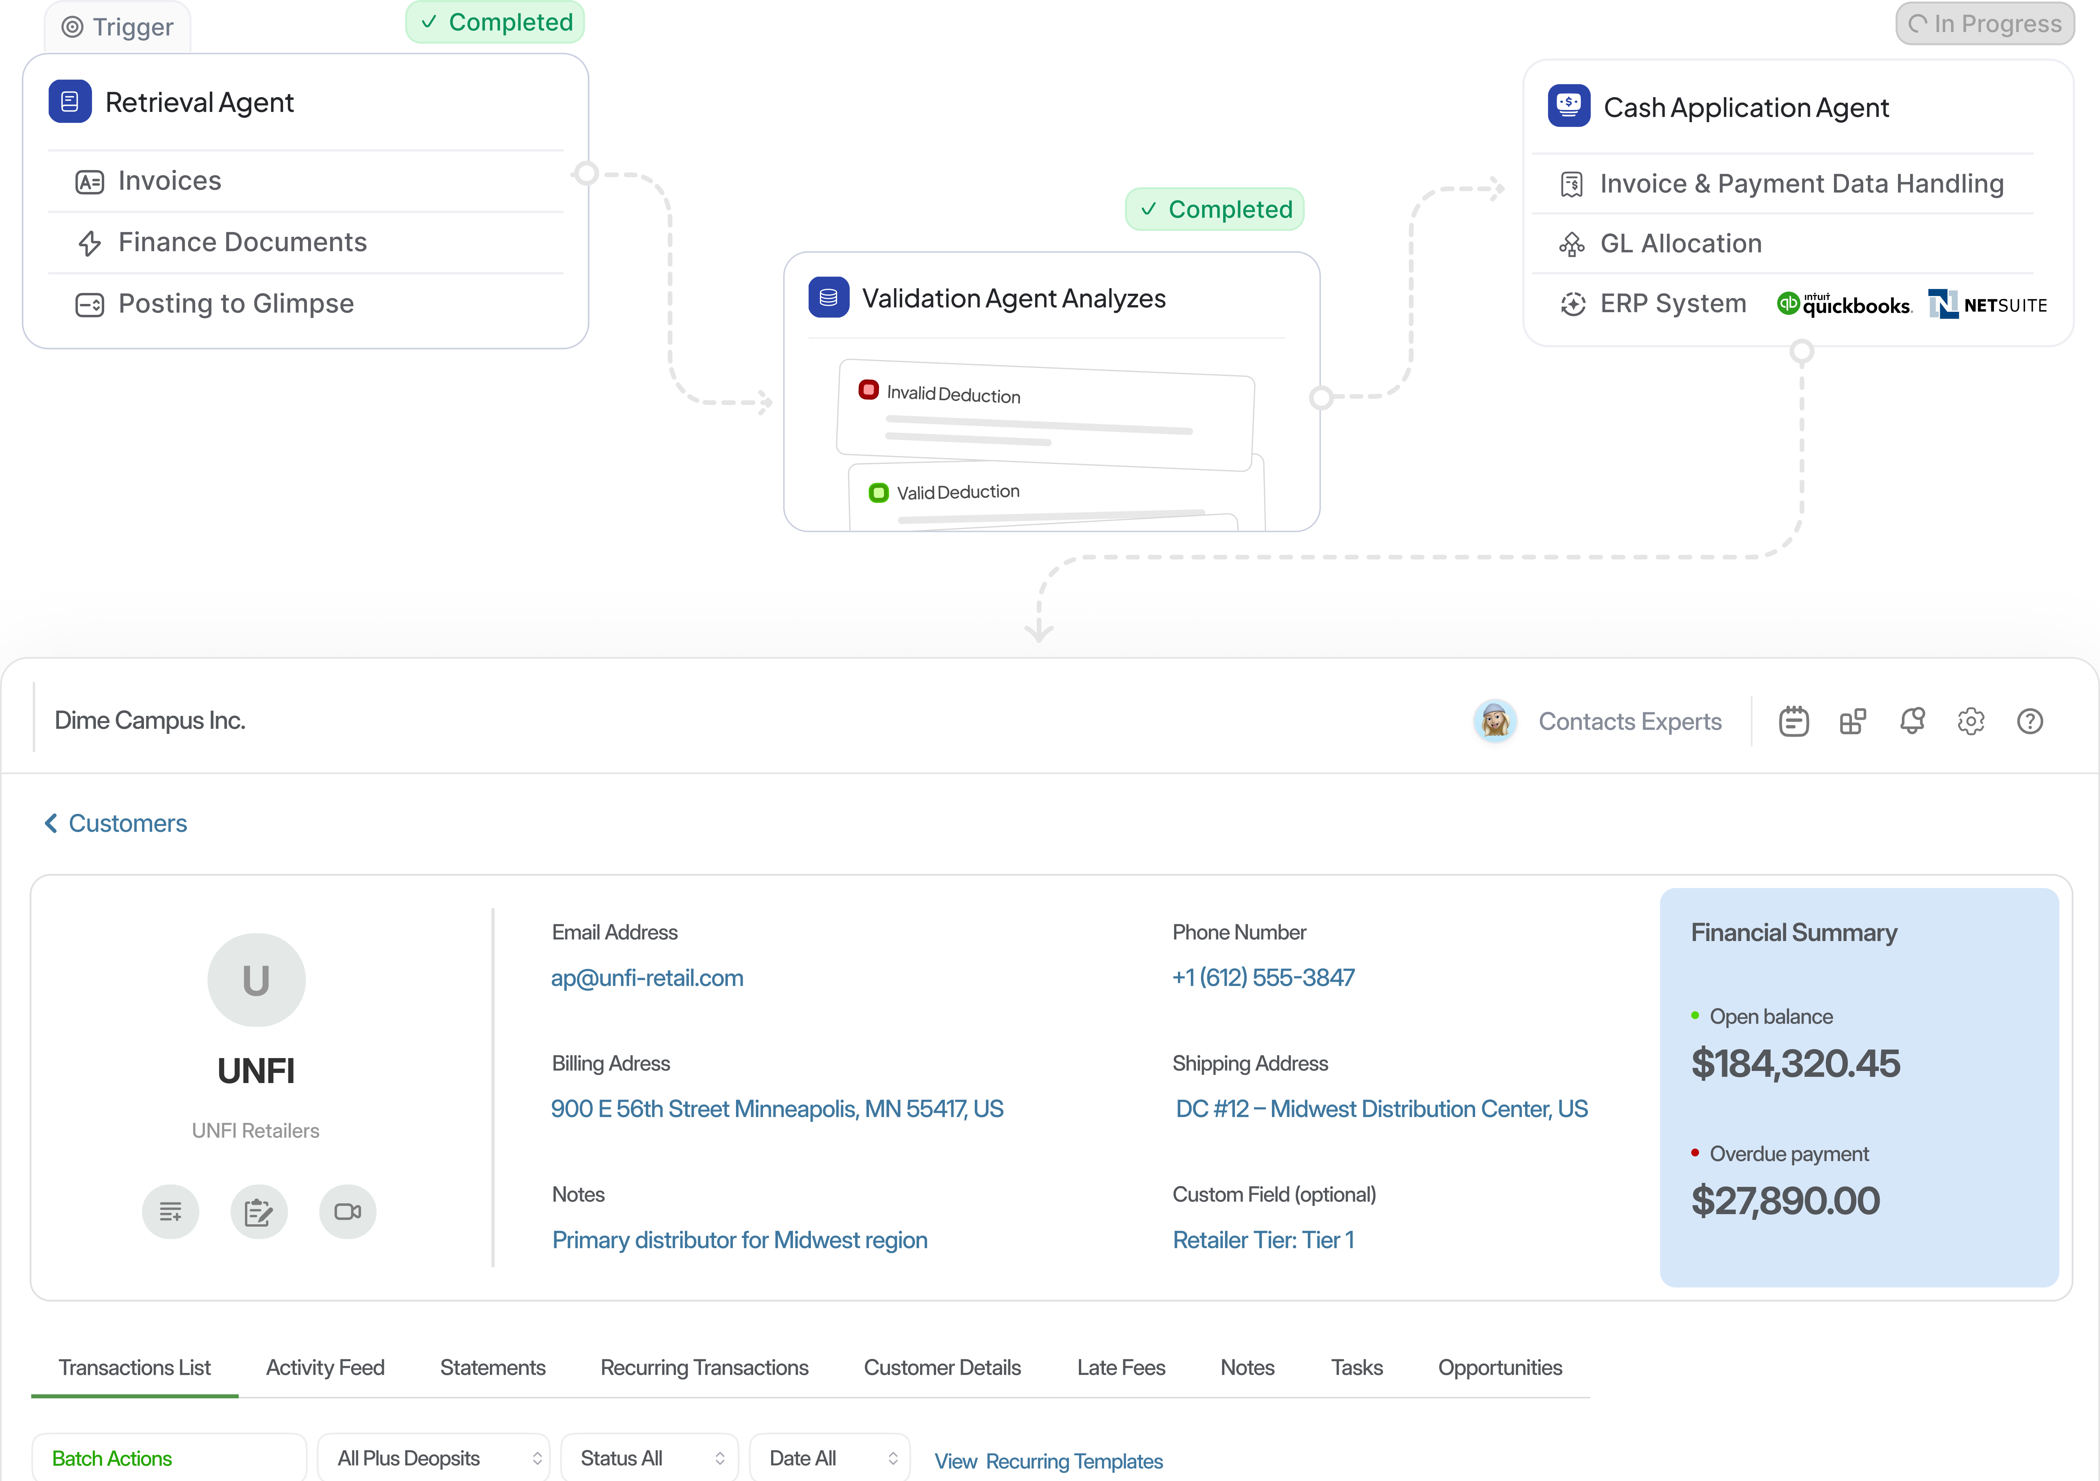
Task: Click the edit pencil icon under UNFI
Action: [x=259, y=1212]
